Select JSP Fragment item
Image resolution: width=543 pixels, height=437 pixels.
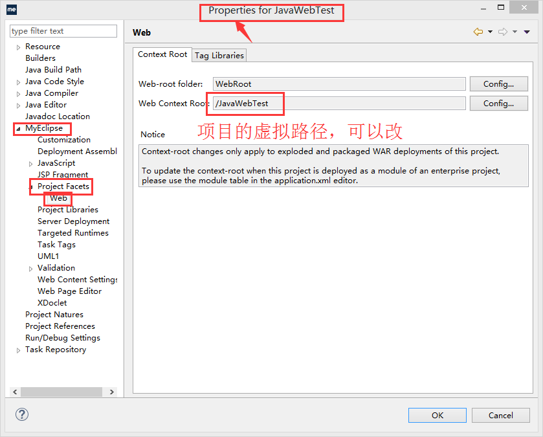(63, 175)
